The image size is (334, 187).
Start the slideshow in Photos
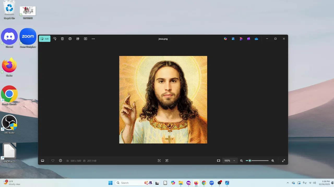click(x=85, y=39)
